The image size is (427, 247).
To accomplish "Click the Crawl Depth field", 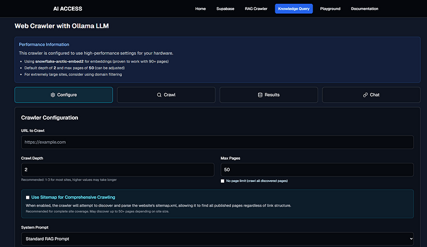I will (118, 170).
